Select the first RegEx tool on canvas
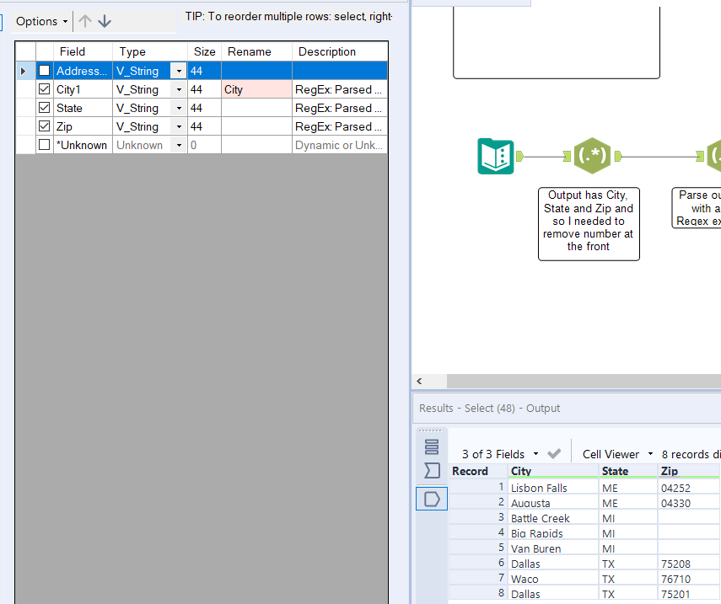 click(x=591, y=156)
